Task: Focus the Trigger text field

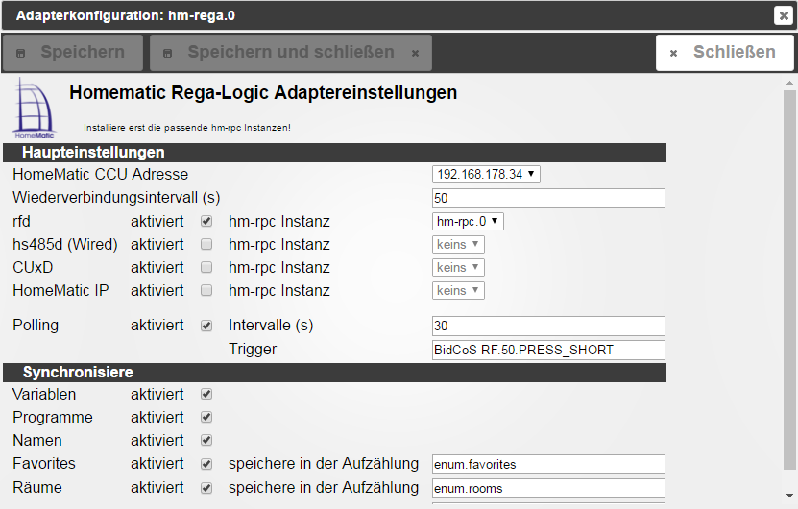Action: pyautogui.click(x=548, y=350)
